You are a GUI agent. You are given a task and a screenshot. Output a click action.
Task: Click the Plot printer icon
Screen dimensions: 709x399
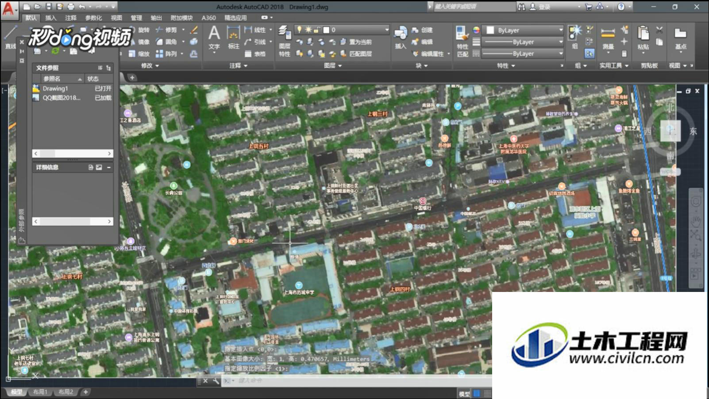[x=71, y=7]
